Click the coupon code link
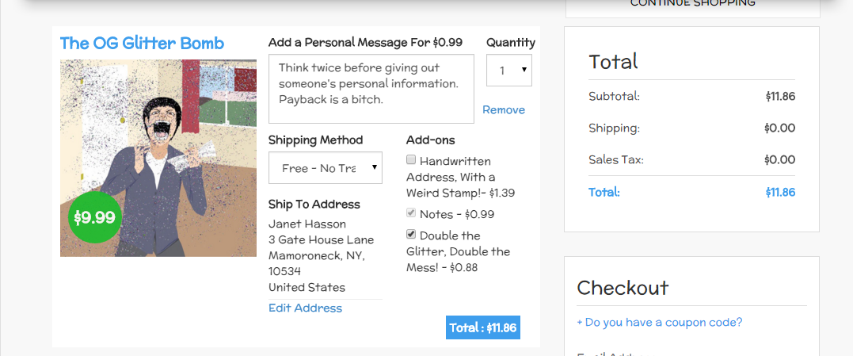The height and width of the screenshot is (356, 853). [659, 323]
